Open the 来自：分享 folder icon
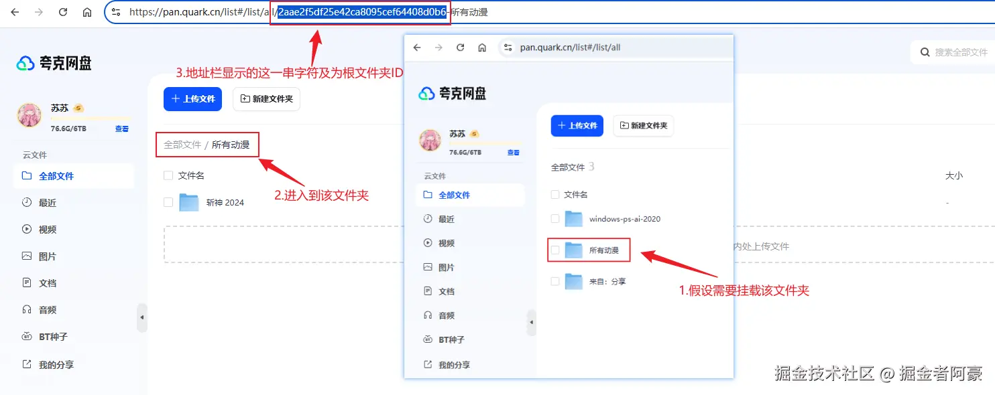 coord(574,281)
